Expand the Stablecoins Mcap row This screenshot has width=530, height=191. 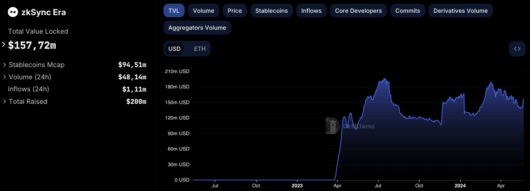tap(4, 65)
